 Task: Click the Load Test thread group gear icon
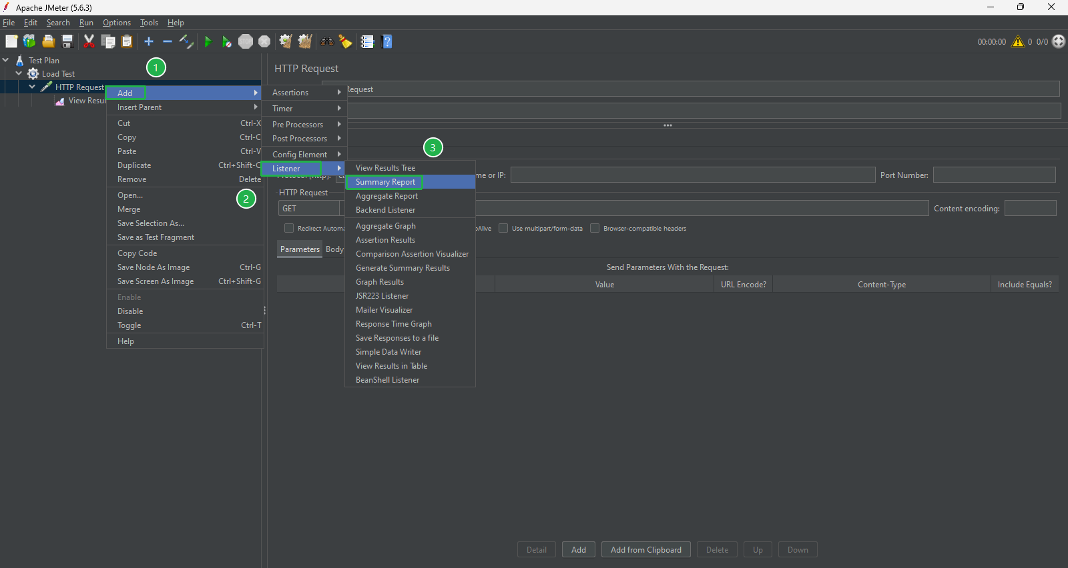[33, 73]
